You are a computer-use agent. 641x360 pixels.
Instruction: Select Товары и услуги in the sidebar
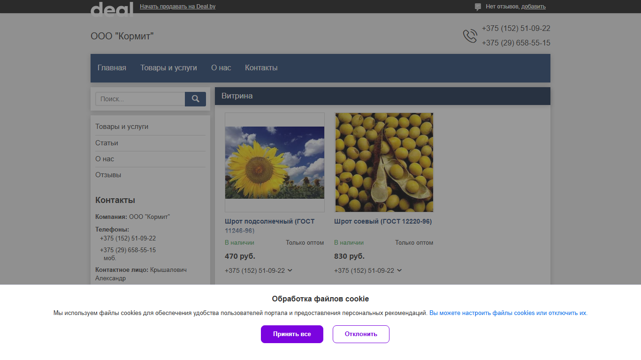[x=122, y=127]
